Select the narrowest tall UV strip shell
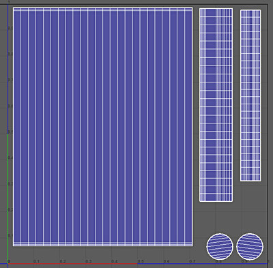The height and width of the screenshot is (268, 273). click(250, 95)
